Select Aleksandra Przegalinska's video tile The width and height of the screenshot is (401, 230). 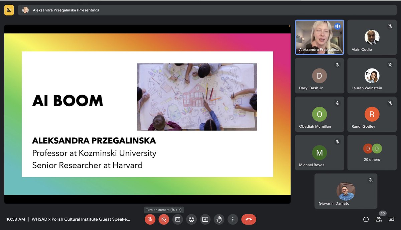pos(319,37)
